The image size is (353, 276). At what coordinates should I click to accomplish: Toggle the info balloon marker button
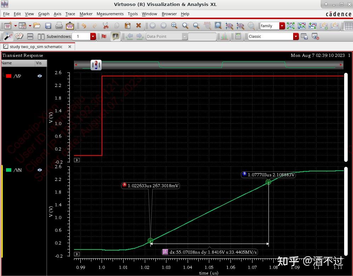click(x=115, y=36)
